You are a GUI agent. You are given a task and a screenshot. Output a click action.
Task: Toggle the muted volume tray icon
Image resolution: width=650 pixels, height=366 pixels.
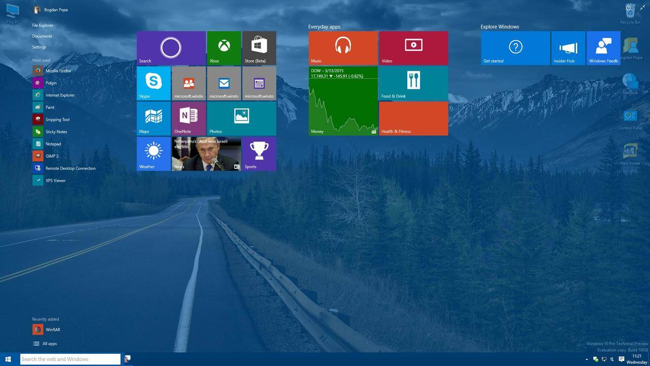[x=613, y=359]
